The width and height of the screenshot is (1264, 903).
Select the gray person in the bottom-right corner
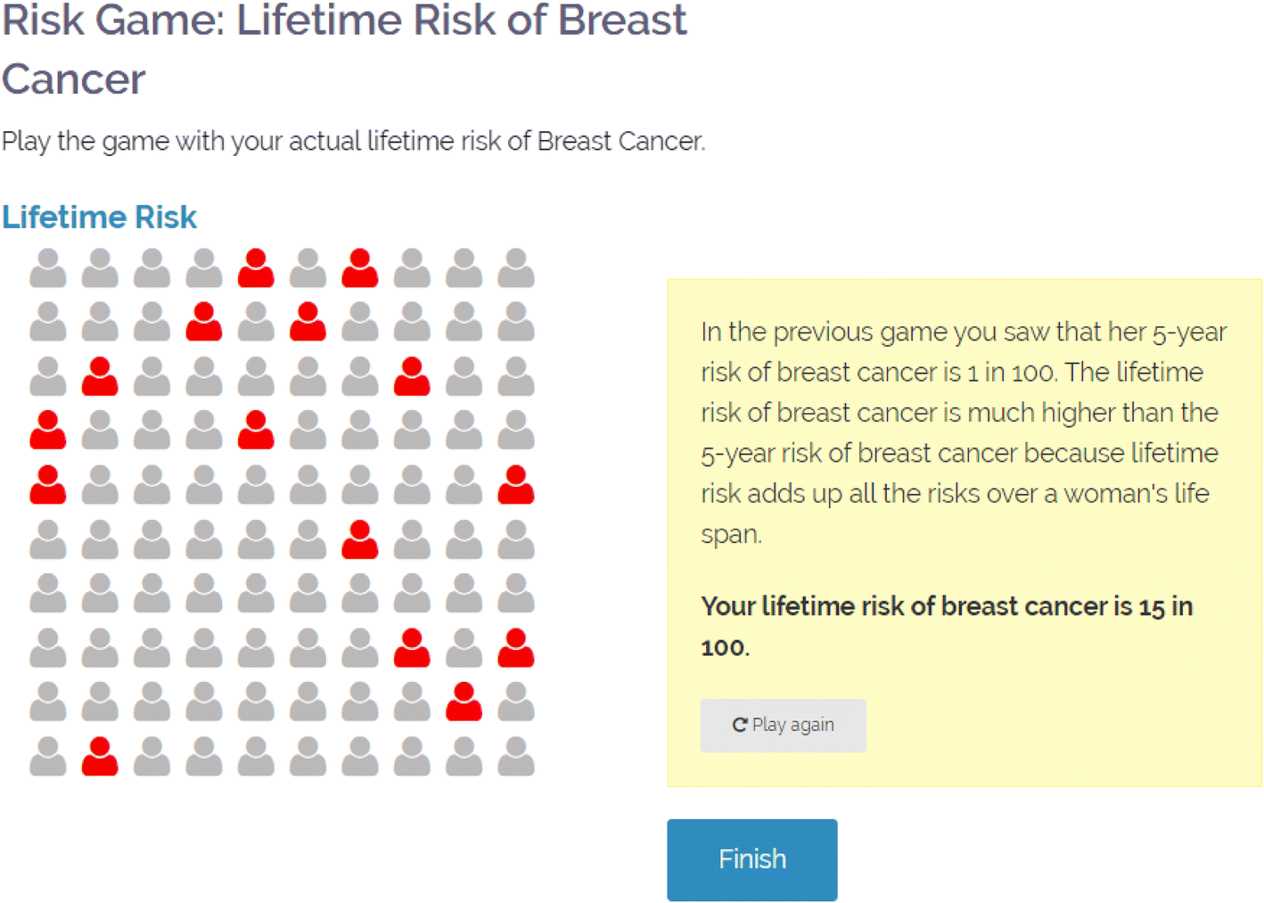(515, 757)
